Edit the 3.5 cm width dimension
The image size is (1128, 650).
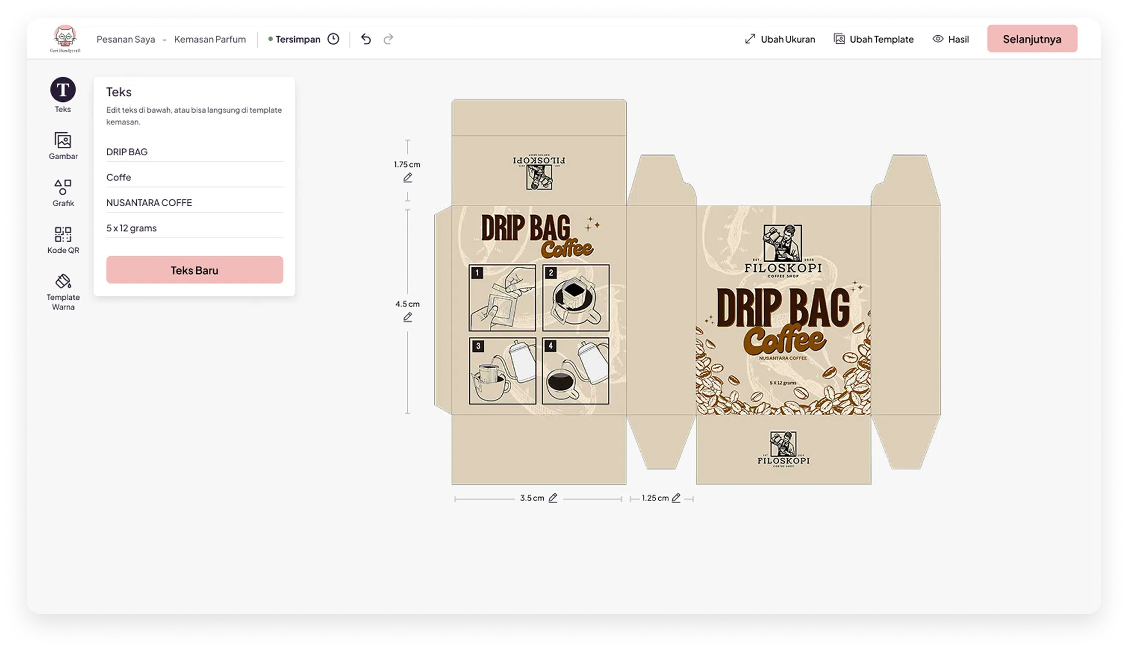[x=553, y=498]
